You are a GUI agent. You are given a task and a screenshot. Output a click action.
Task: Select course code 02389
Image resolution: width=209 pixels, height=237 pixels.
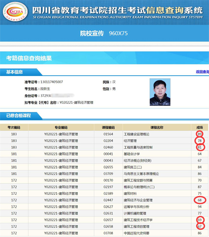tap(108, 193)
